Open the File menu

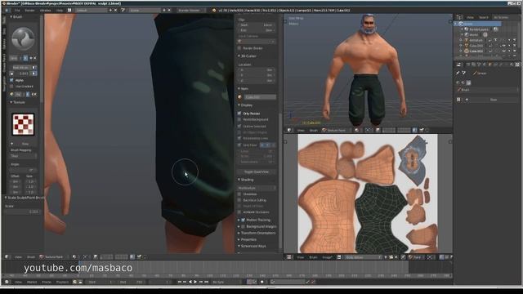pos(17,11)
